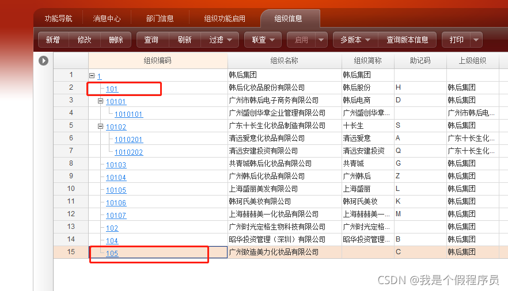Open organization code link 102
This screenshot has height=291, width=508.
coord(112,228)
